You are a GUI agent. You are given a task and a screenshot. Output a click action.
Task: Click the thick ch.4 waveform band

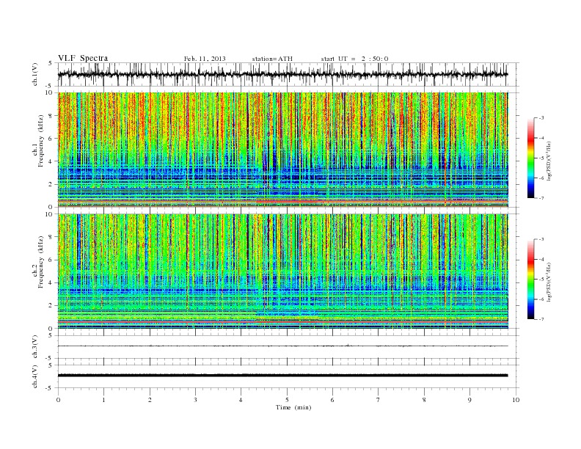click(x=283, y=376)
